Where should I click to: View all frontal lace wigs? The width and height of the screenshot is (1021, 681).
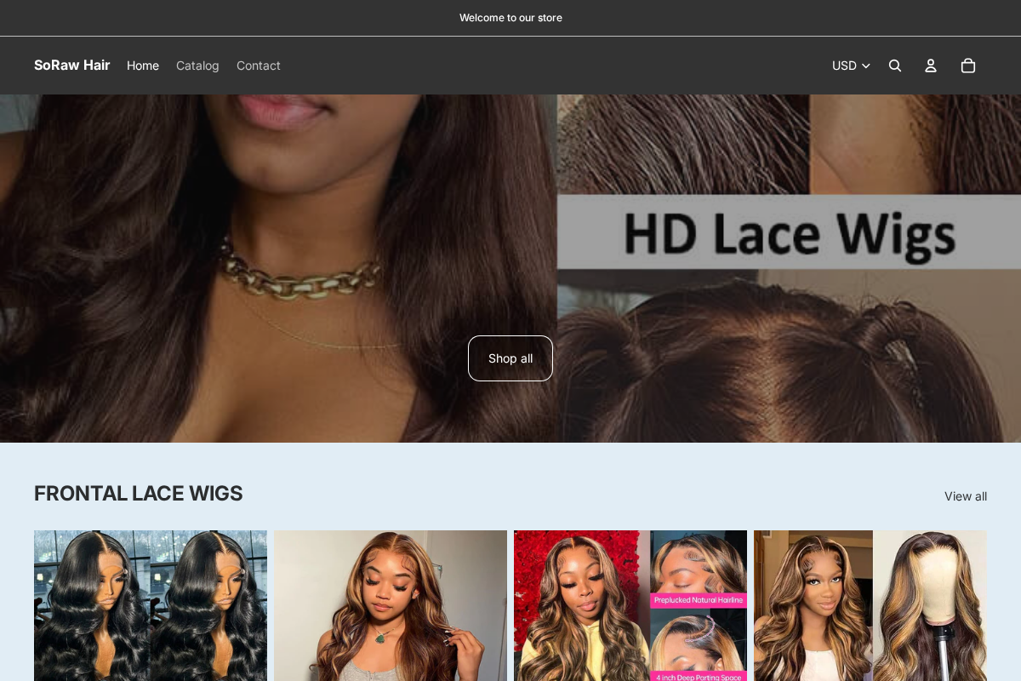966,496
